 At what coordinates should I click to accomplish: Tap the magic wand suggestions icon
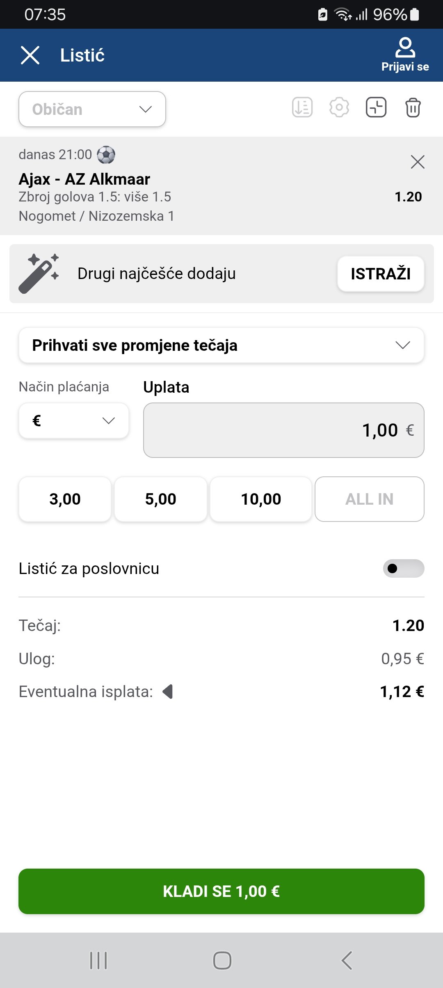pyautogui.click(x=39, y=274)
